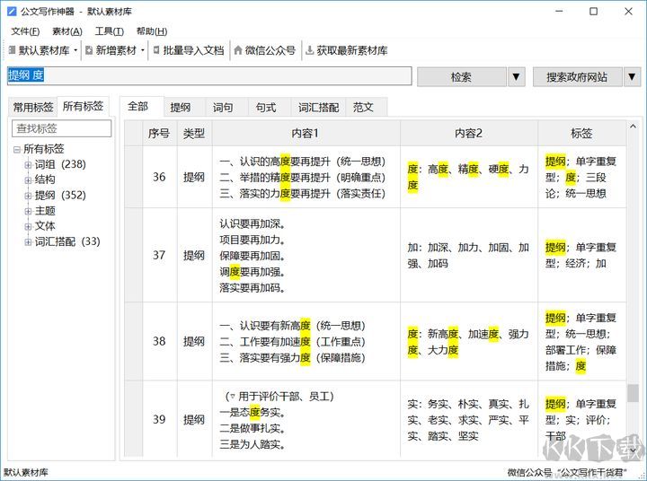
Task: Expand the 结构 tree node
Action: 28,180
